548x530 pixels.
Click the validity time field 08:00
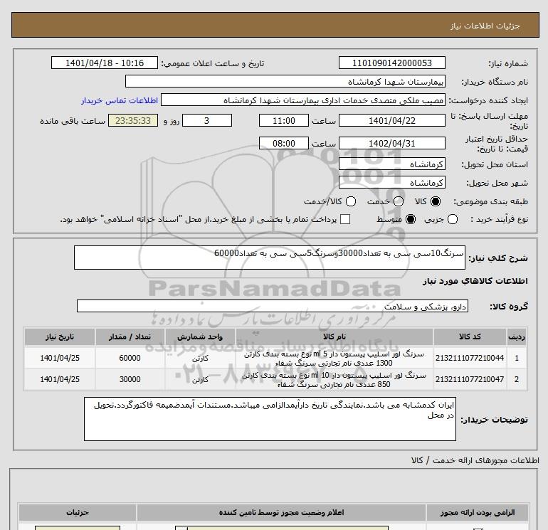(x=284, y=143)
